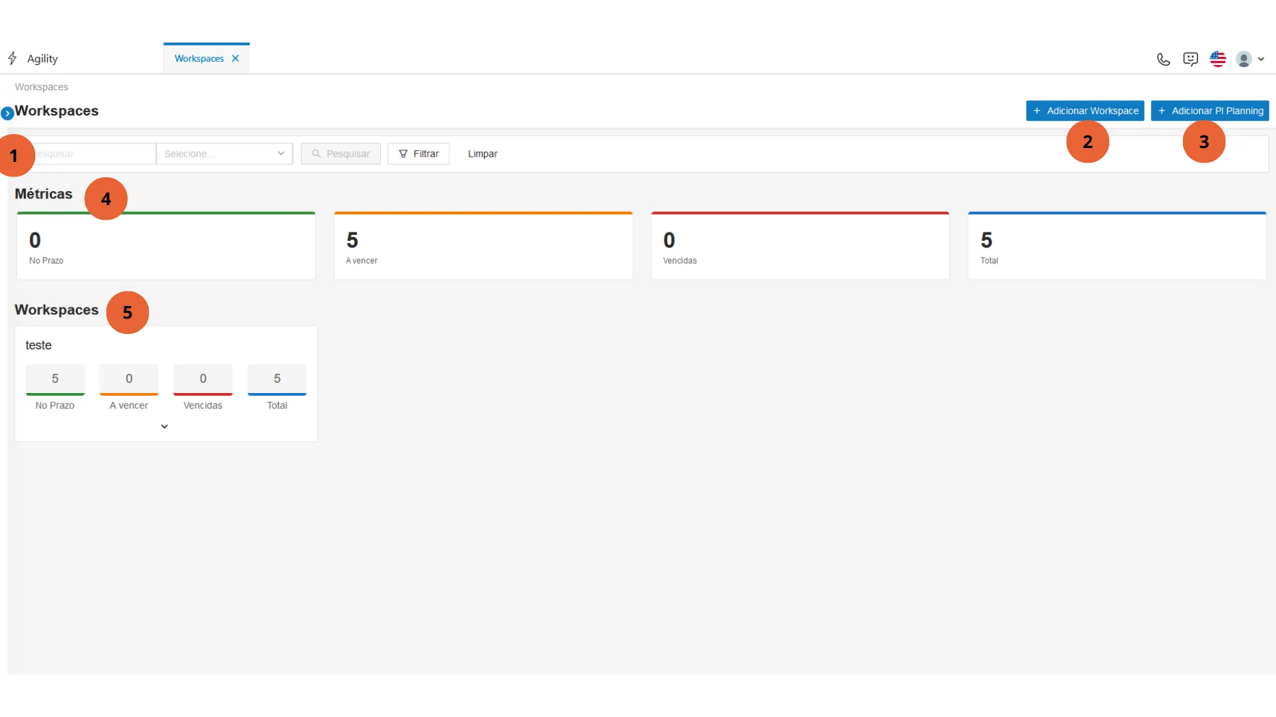
Task: Click teste's A vencer count box
Action: click(129, 379)
